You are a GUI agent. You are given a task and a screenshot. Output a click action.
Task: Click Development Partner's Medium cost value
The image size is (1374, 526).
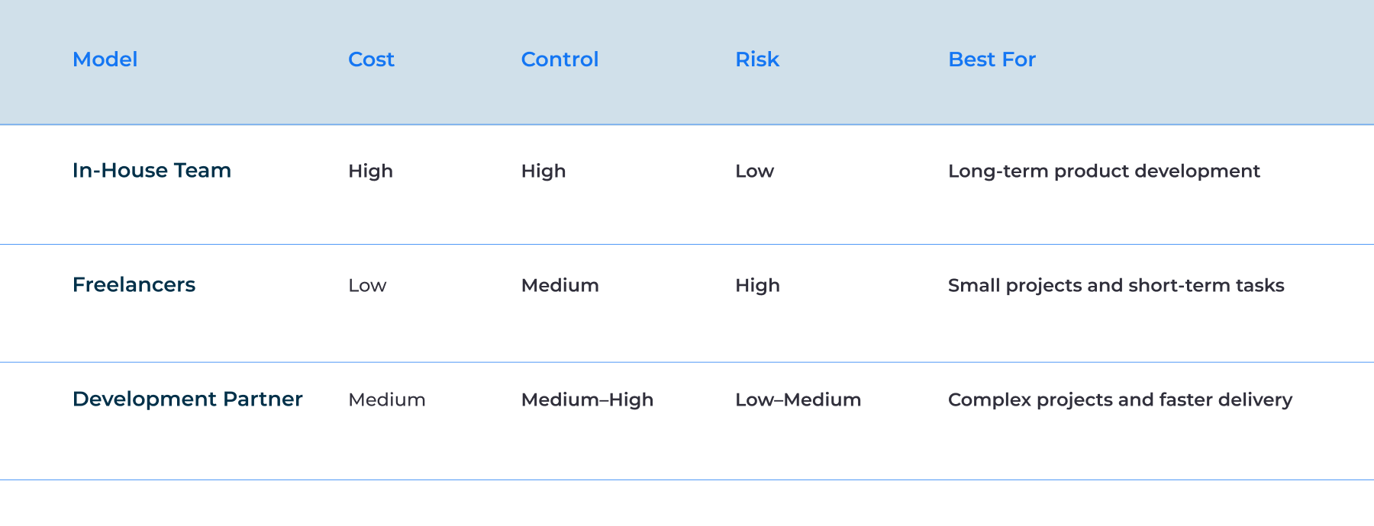[387, 399]
